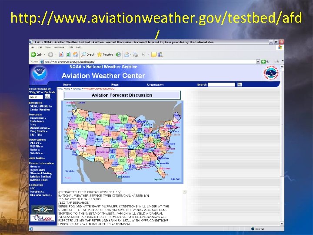The height and width of the screenshot is (235, 313).
Task: Click the Edit page toolbar icon
Action: click(x=143, y=54)
